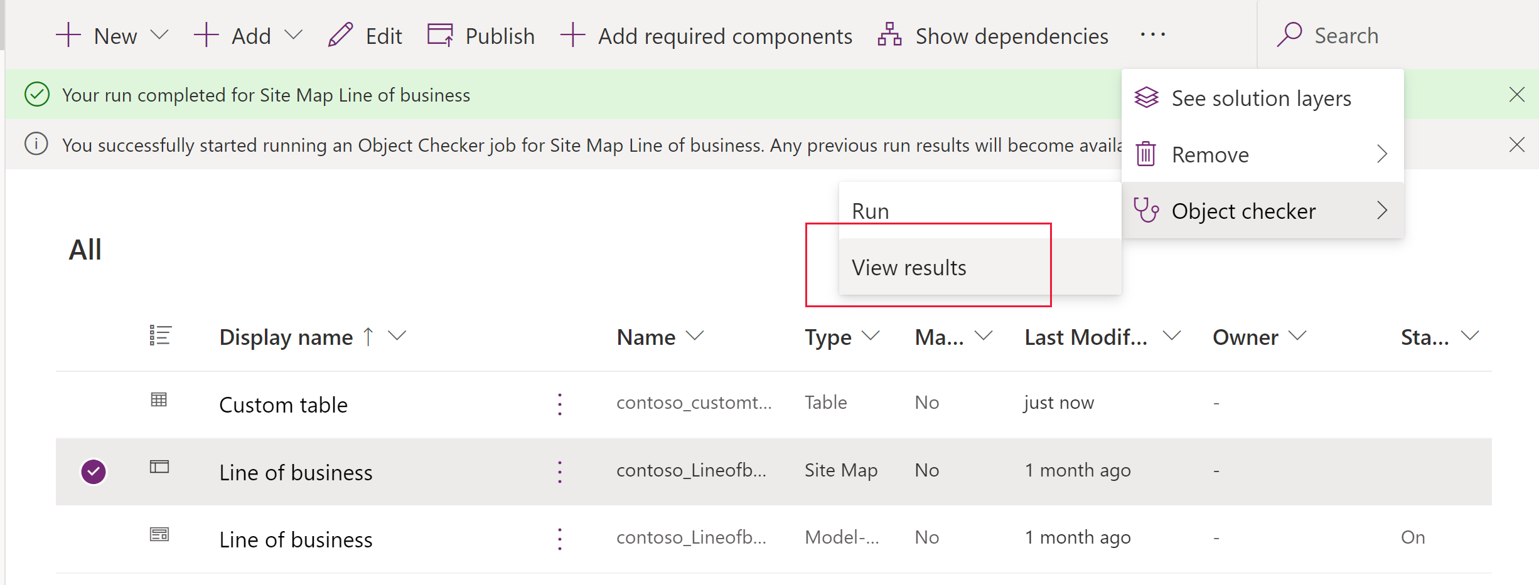Open the Search magnifier icon

(1289, 34)
